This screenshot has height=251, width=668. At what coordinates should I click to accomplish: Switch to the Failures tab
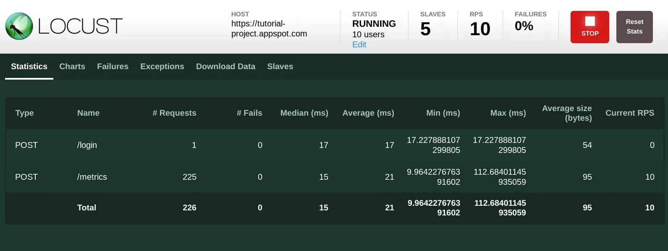click(113, 67)
